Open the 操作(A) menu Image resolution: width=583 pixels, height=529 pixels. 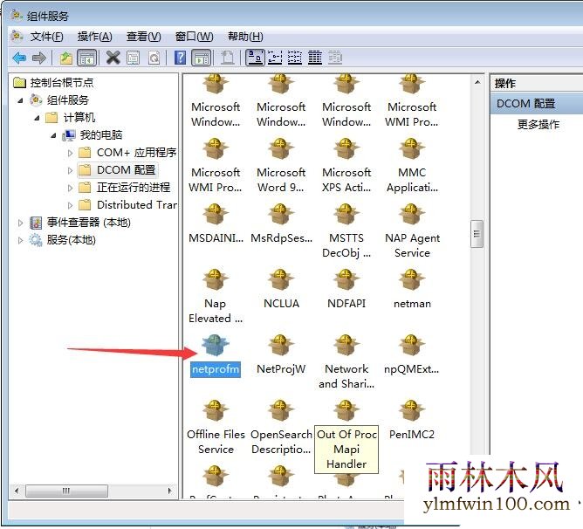pos(94,37)
